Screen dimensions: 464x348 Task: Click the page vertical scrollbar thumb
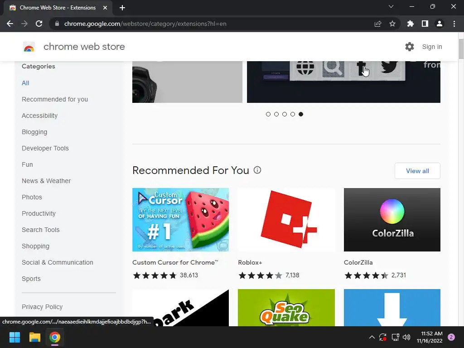(461, 48)
